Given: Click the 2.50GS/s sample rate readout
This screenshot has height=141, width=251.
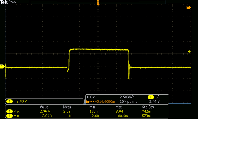Looking at the screenshot, I should click(127, 97).
